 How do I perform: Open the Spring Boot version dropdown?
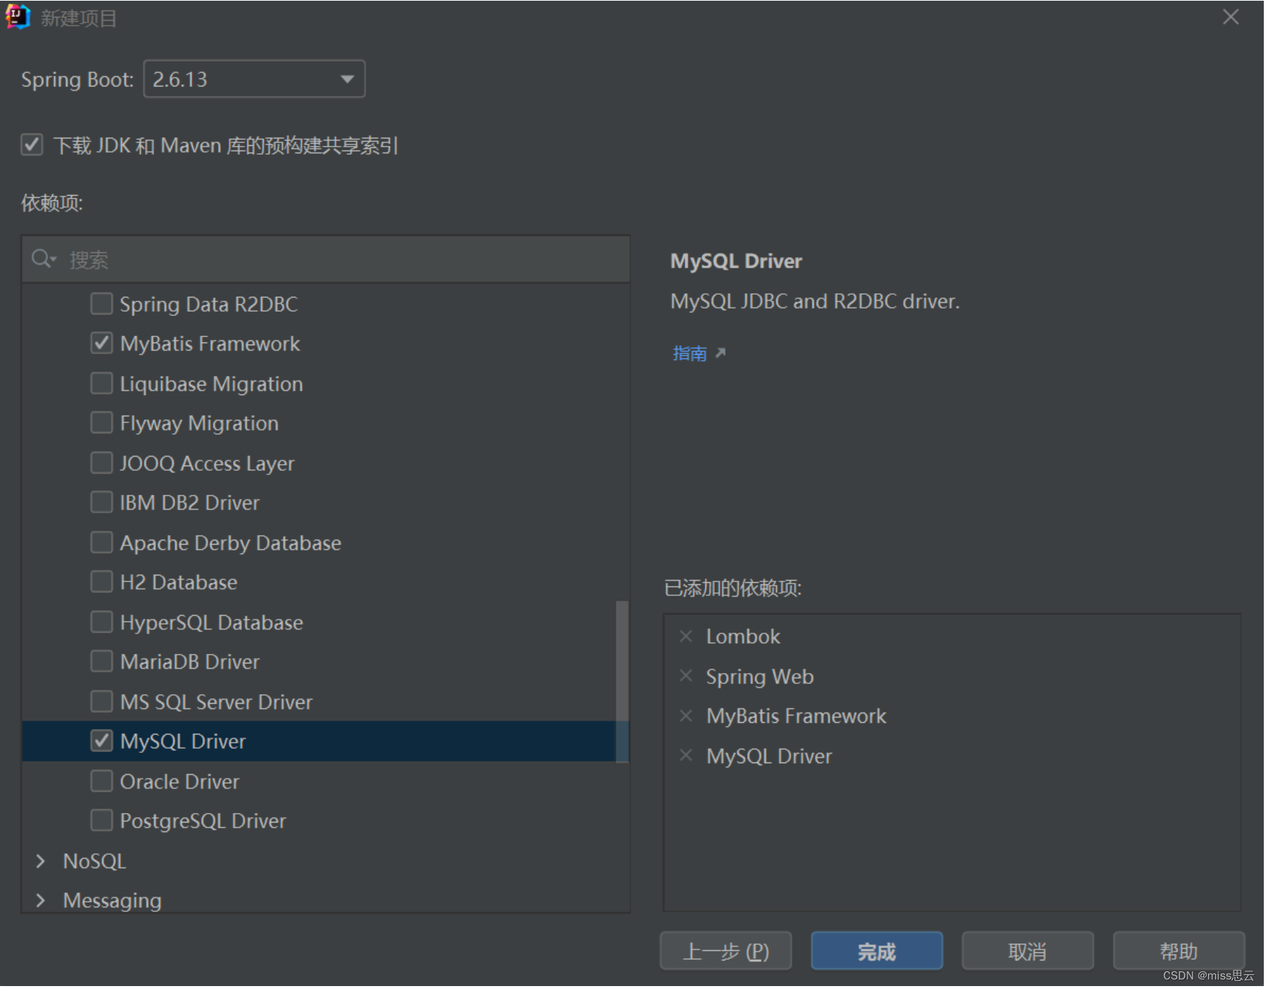(x=254, y=79)
